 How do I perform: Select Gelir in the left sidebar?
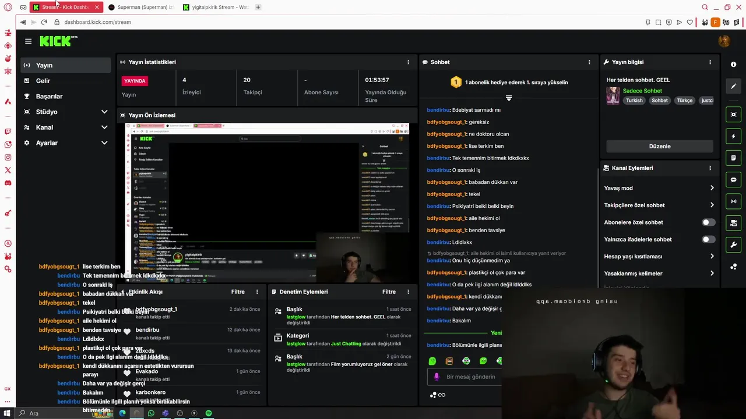point(65,81)
